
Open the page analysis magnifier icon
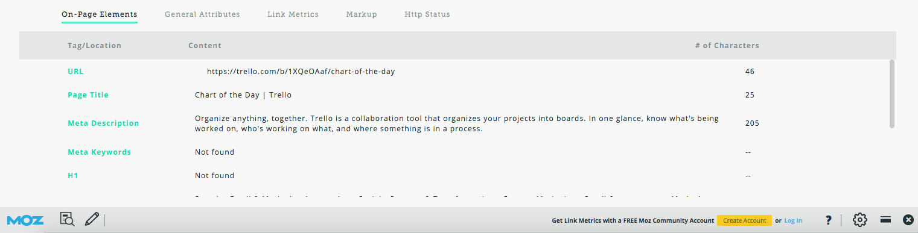[x=67, y=219]
